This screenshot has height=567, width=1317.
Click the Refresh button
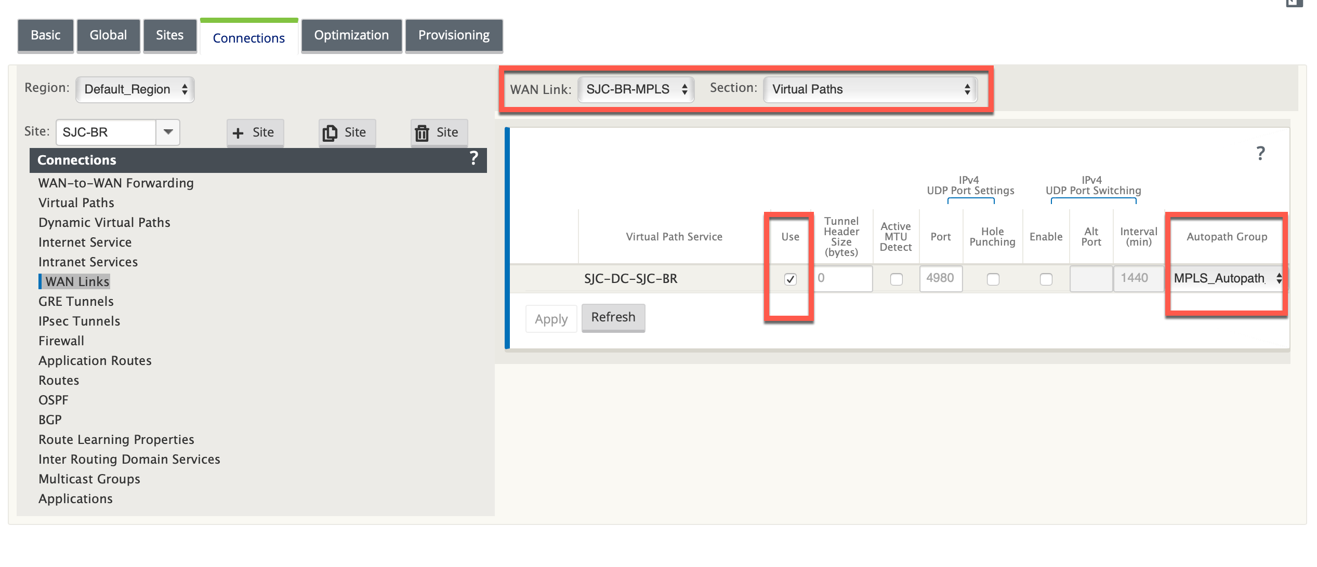pyautogui.click(x=613, y=318)
